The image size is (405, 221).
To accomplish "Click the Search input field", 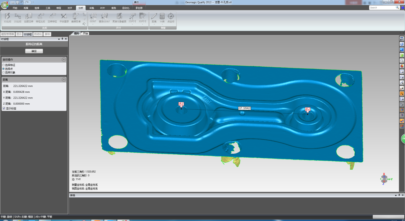I will click(x=382, y=7).
